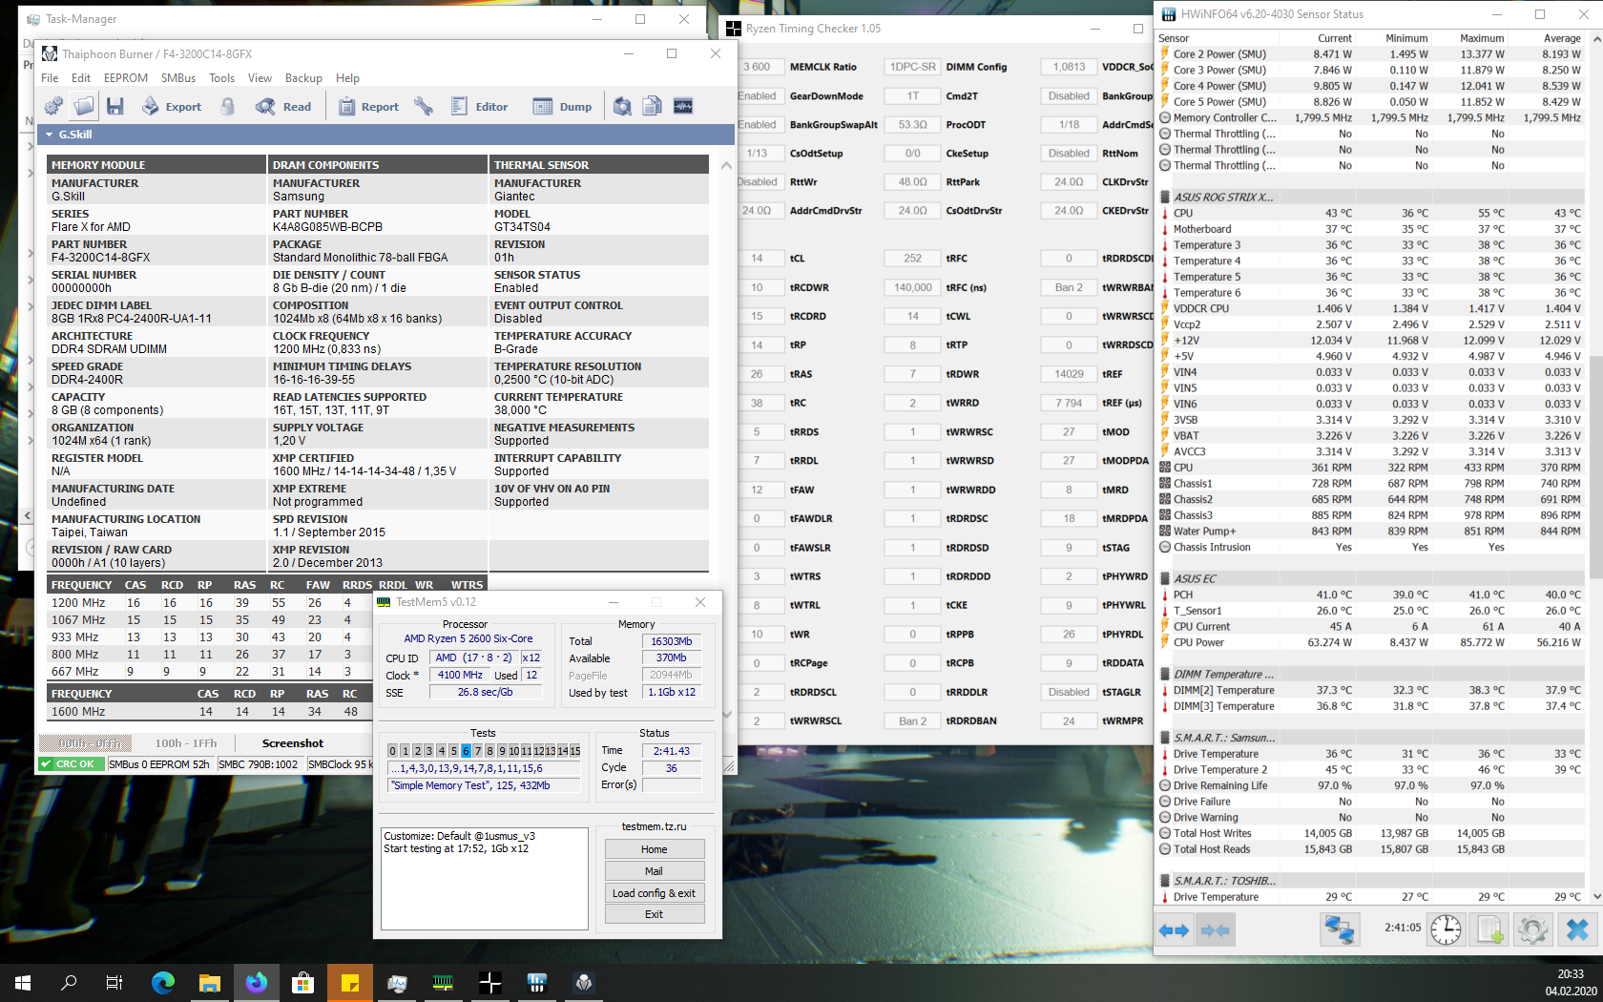The image size is (1603, 1002).
Task: Click the magnifier search icon right of Dump
Action: pyautogui.click(x=622, y=106)
